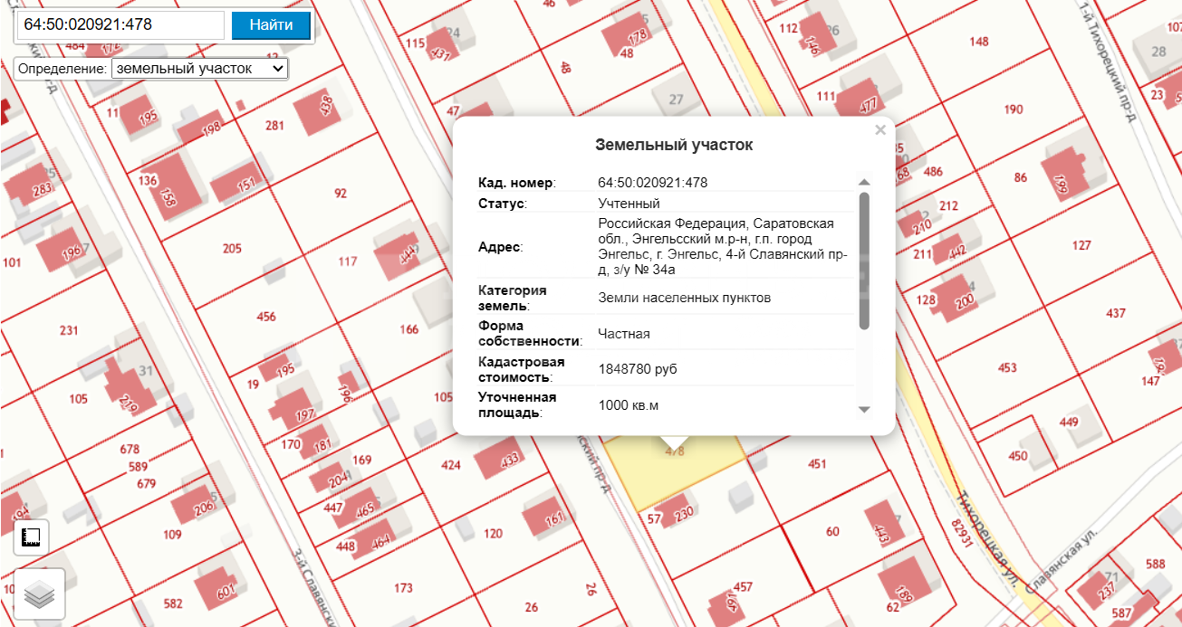This screenshot has height=627, width=1182.
Task: Close the Земельный участок popup
Action: pyautogui.click(x=879, y=130)
